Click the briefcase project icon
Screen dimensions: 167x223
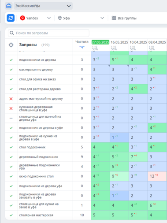[x=9, y=6]
